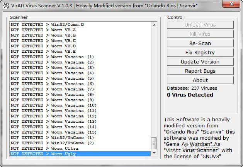Click the VirAtt app icon in title bar
The height and width of the screenshot is (167, 243).
6,6
